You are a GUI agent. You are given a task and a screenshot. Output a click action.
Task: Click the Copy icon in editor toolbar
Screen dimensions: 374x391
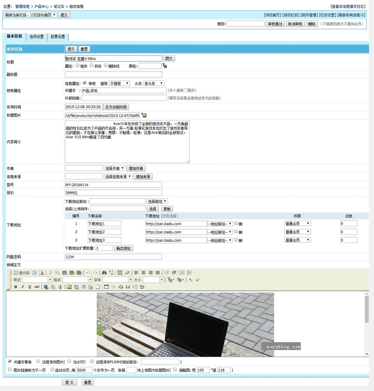tap(57, 273)
